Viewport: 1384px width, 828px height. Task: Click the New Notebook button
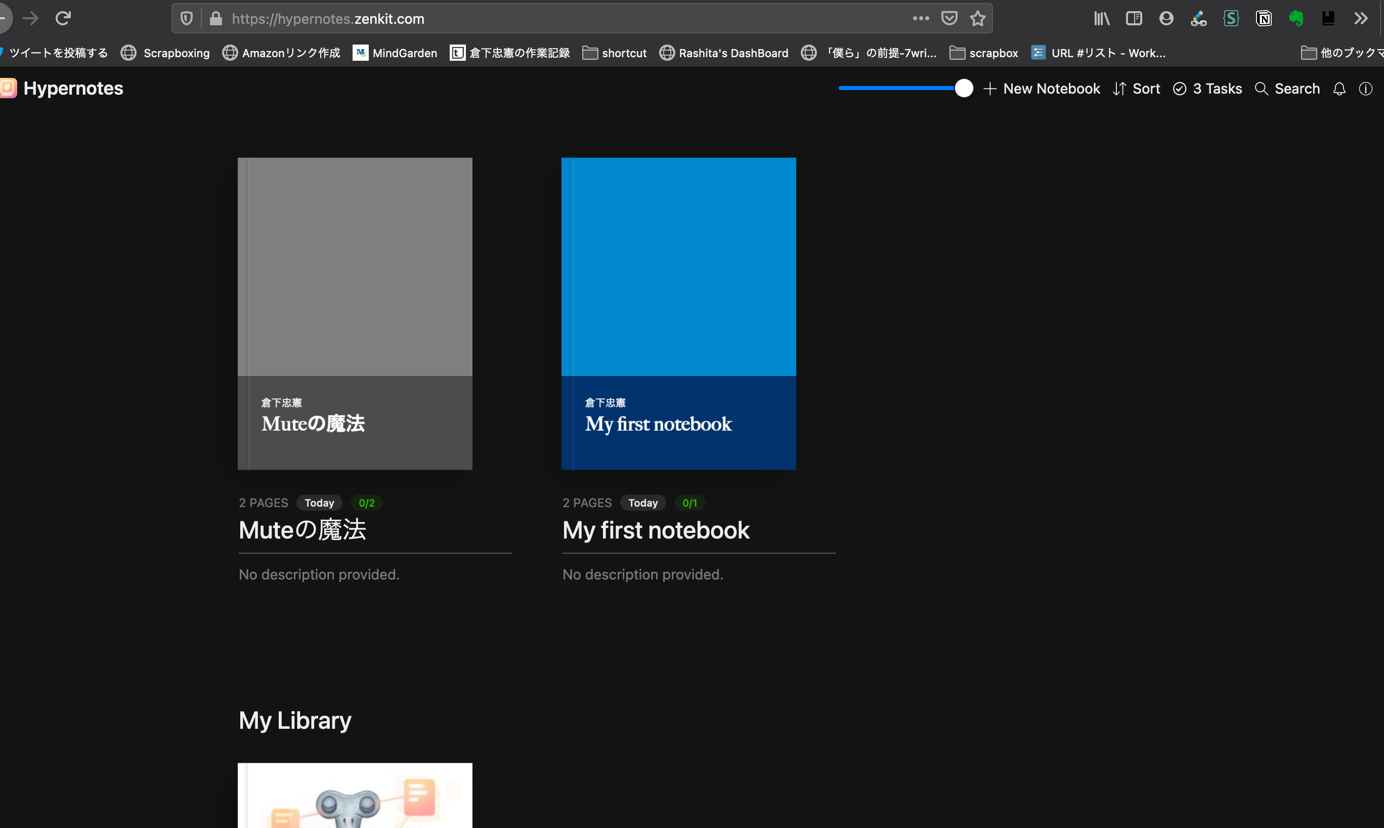[1042, 89]
